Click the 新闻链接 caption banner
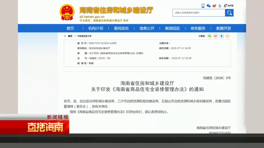The width and height of the screenshot is (264, 148). (58, 117)
